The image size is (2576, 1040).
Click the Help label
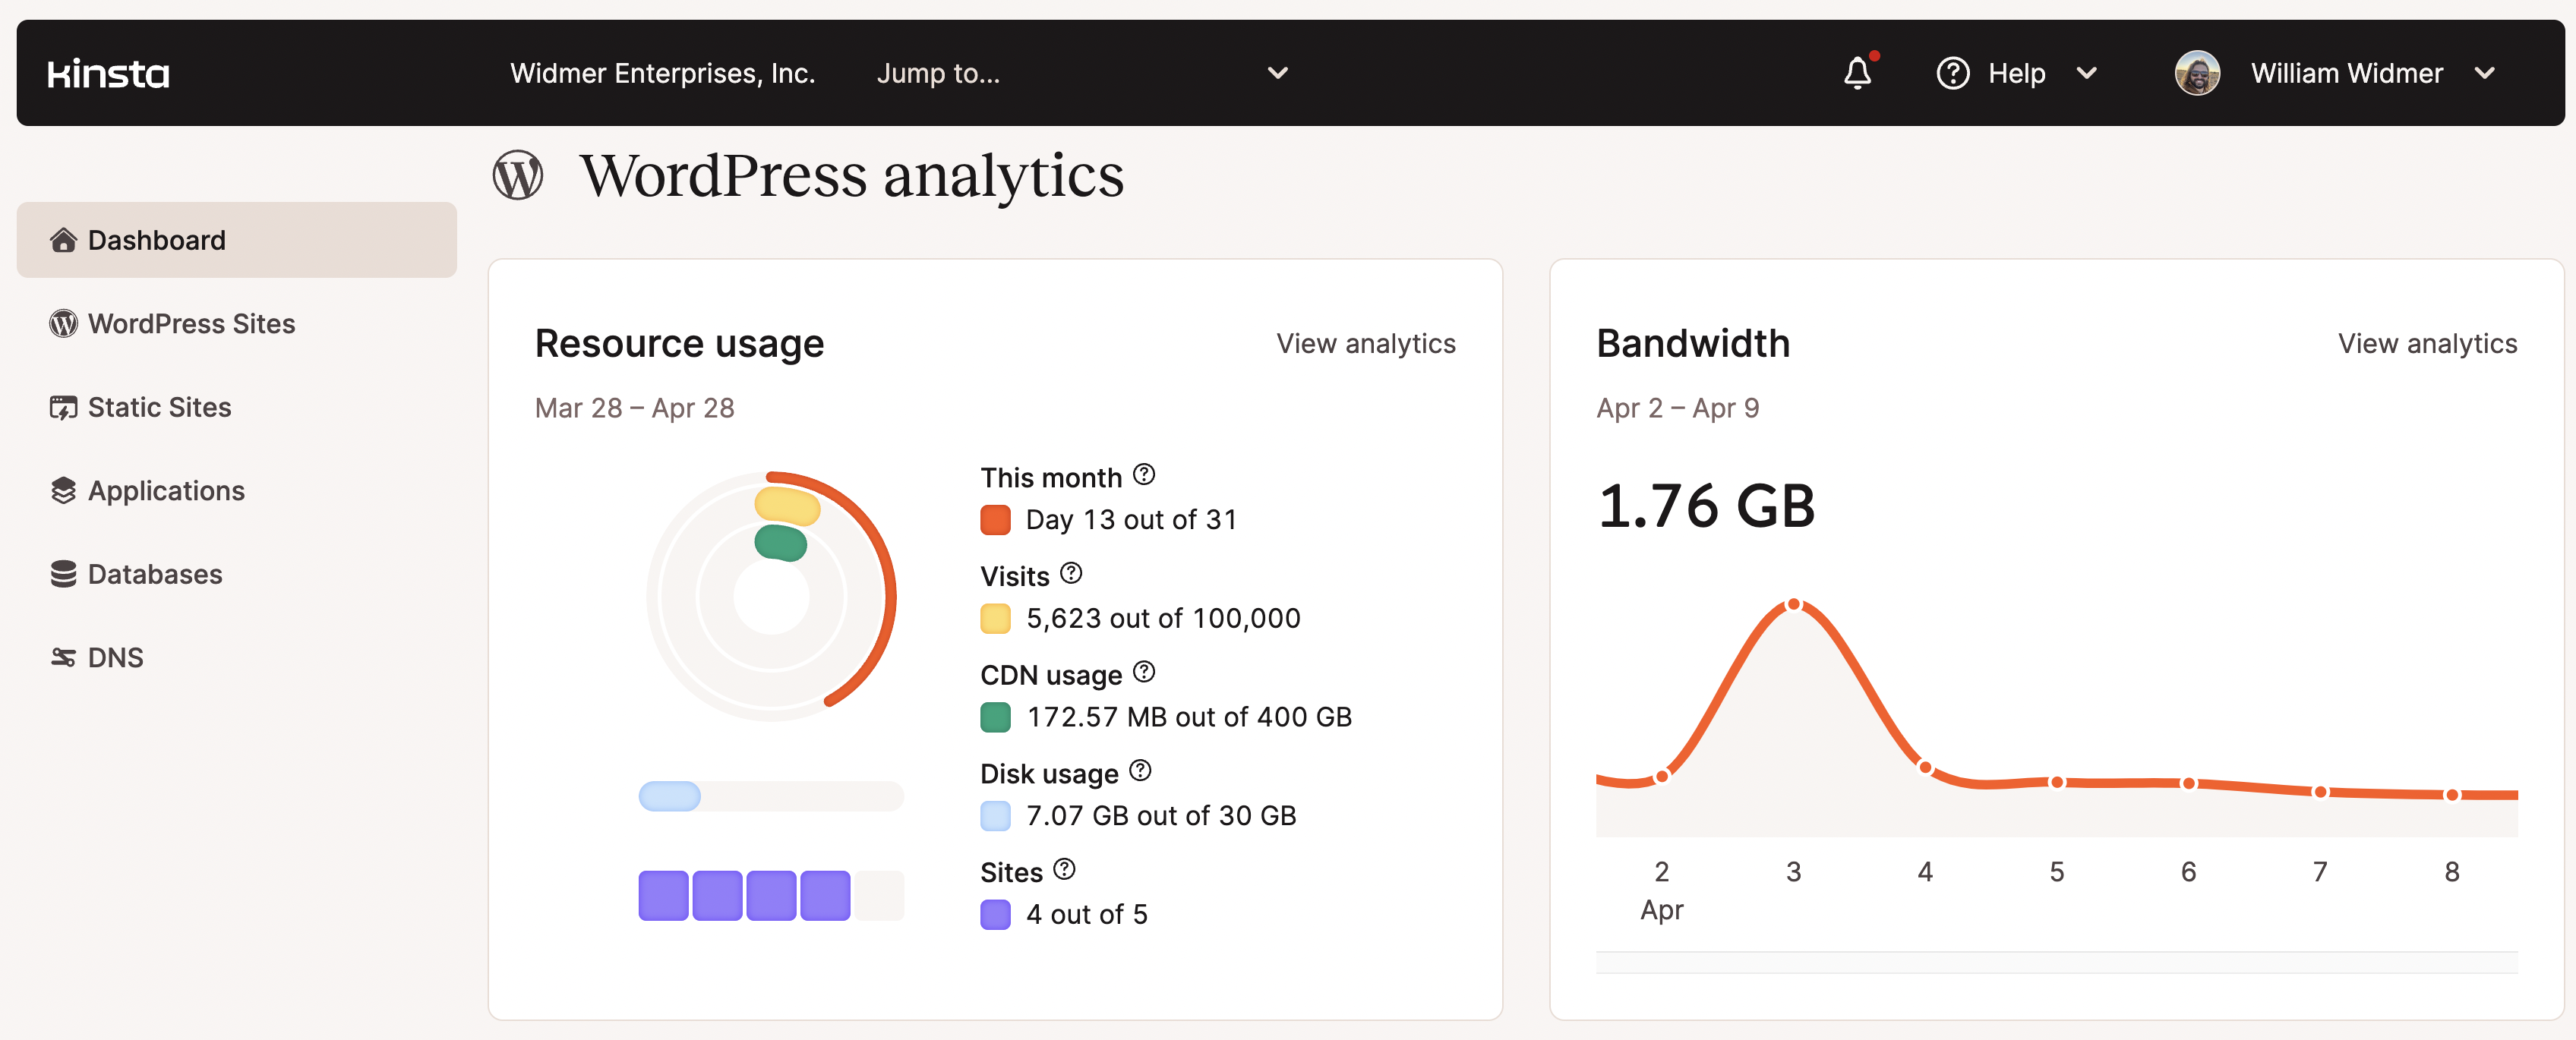[2016, 73]
